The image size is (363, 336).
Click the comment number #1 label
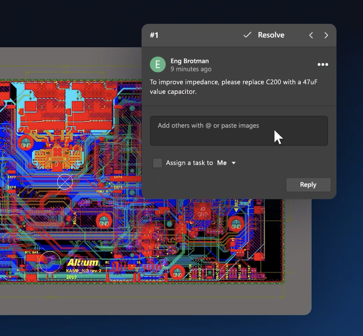coord(154,35)
